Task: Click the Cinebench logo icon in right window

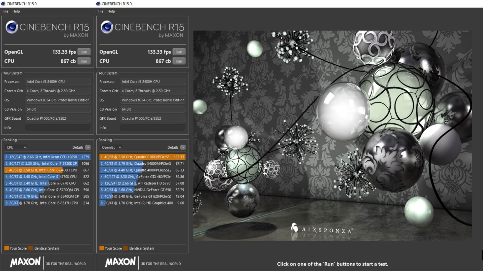Action: click(107, 27)
